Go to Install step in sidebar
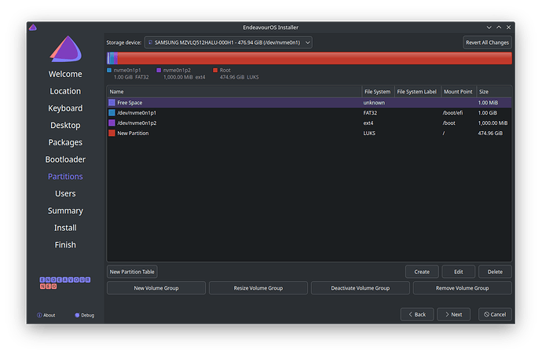 point(65,228)
